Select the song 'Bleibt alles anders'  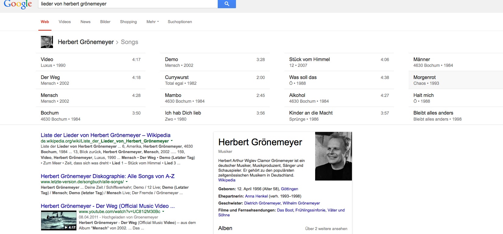(456, 116)
